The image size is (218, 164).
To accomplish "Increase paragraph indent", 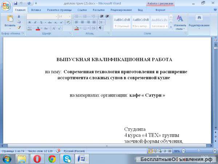I will pos(107,16).
